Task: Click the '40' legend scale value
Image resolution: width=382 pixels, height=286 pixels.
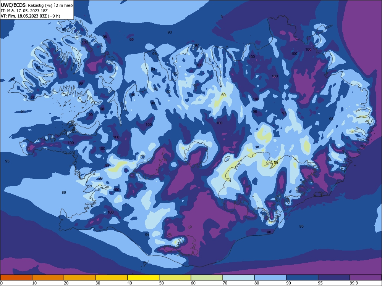Action: pyautogui.click(x=129, y=283)
